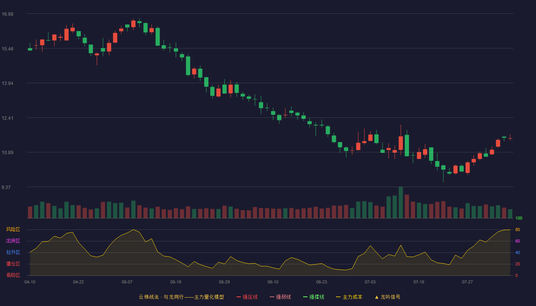
Task: Click the 06-23 date label
Action: [322, 282]
